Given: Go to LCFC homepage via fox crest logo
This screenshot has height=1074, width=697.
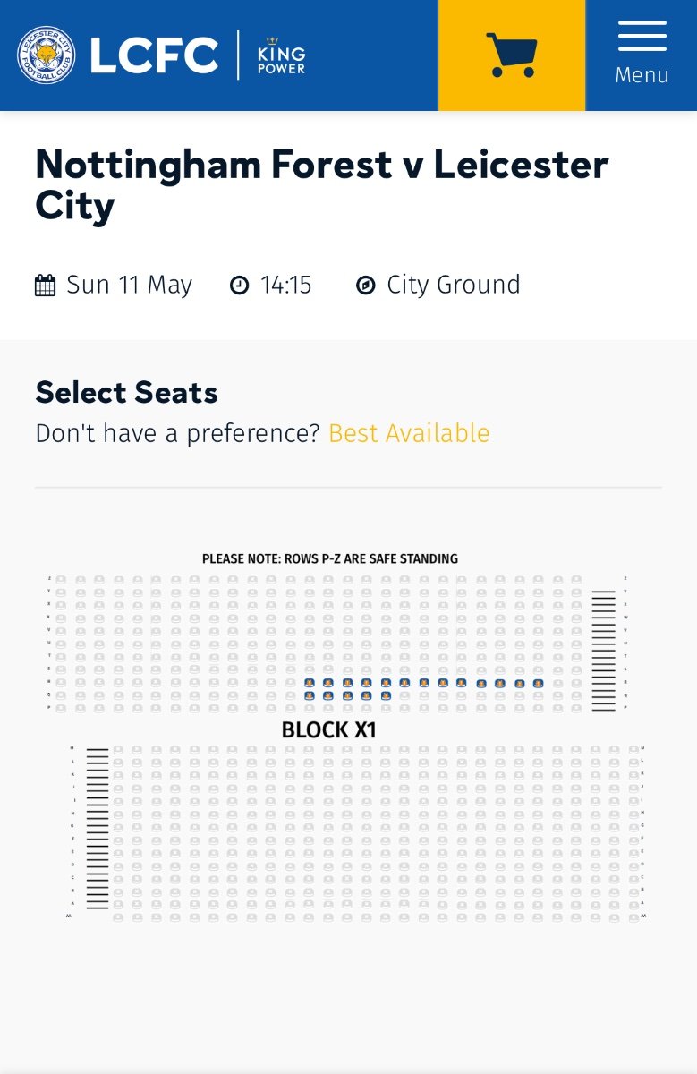Looking at the screenshot, I should coord(47,55).
